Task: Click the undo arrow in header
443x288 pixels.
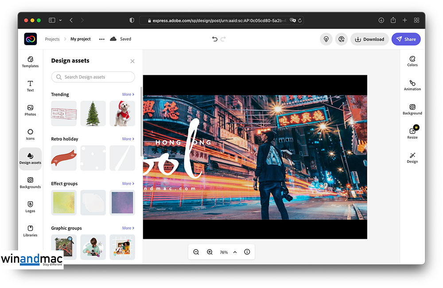Action: [215, 39]
